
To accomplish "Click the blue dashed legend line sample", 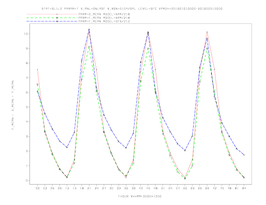I will click(x=52, y=21).
